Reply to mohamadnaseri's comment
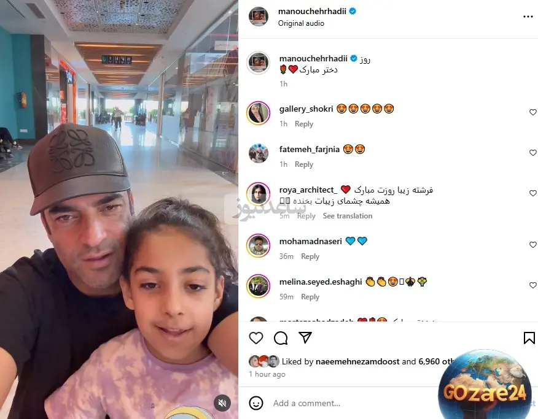The image size is (538, 419). coord(310,256)
